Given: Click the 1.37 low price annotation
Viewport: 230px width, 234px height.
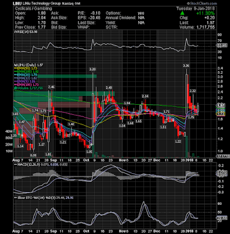Looking at the screenshot, I should (42, 144).
